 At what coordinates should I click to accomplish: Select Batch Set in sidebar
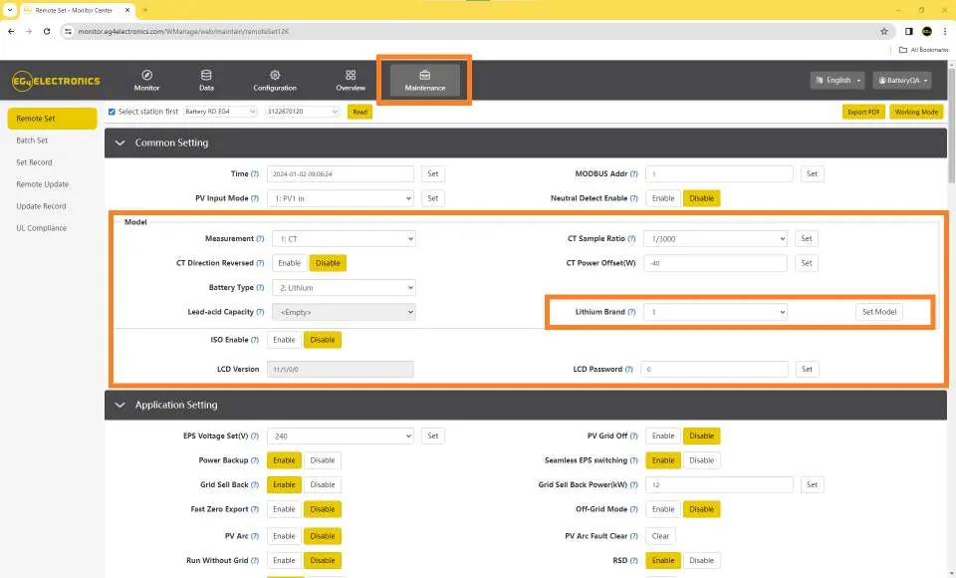click(32, 141)
